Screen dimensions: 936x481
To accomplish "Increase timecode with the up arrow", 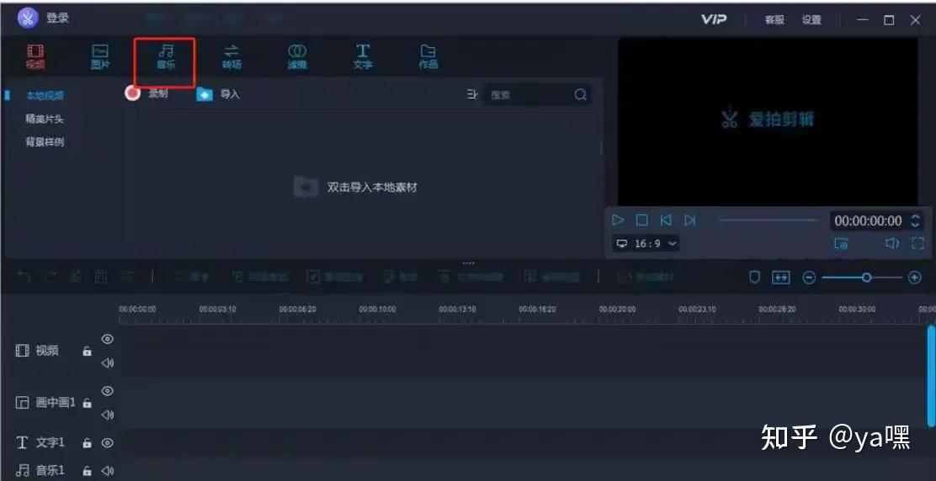I will pos(915,216).
